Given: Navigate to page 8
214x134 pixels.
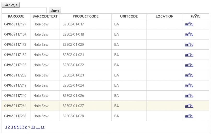Looking at the screenshot, I should (x=26, y=127).
